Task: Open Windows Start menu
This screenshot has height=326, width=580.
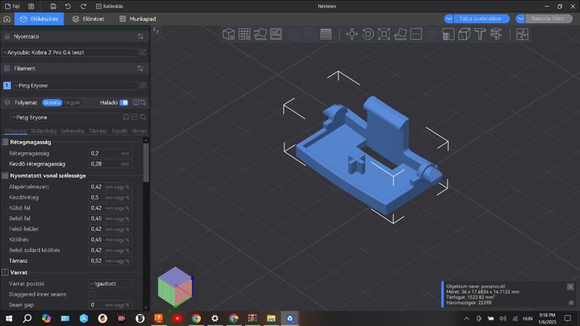Action: point(9,318)
